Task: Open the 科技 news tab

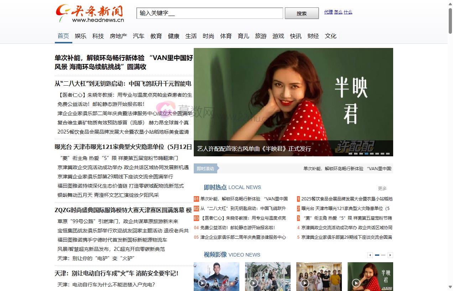Action: [98, 36]
